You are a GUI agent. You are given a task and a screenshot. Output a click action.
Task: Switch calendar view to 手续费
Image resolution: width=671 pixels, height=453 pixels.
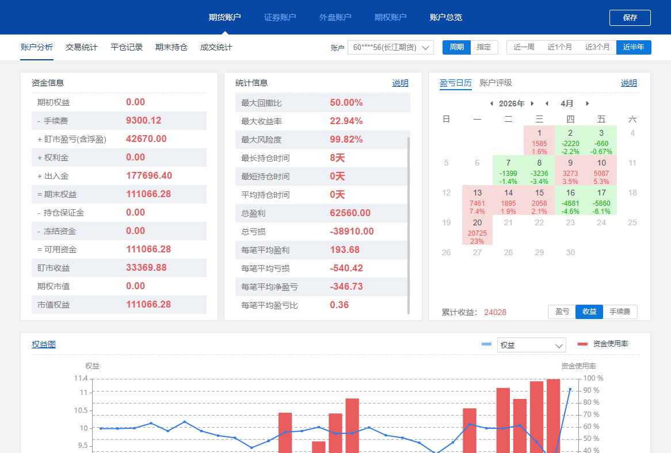(620, 312)
